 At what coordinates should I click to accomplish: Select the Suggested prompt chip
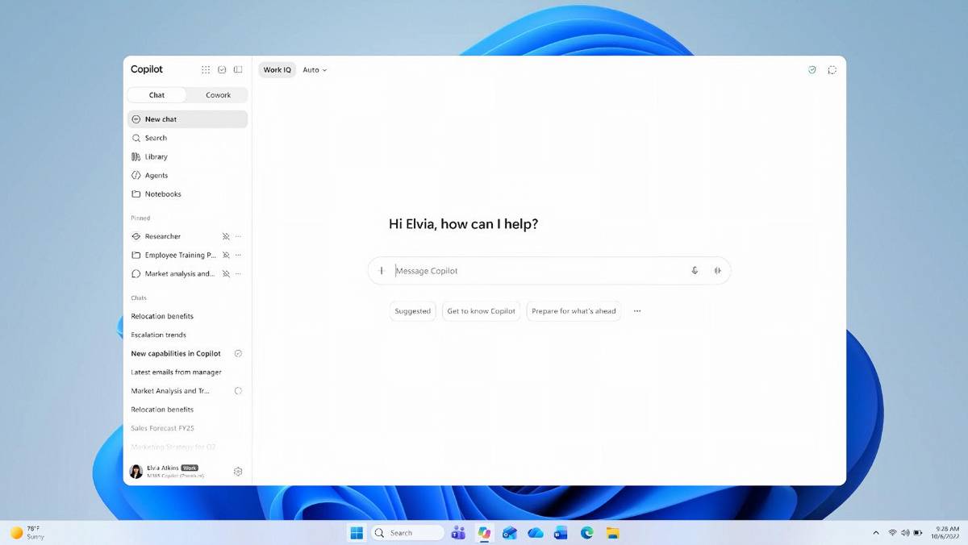(412, 311)
